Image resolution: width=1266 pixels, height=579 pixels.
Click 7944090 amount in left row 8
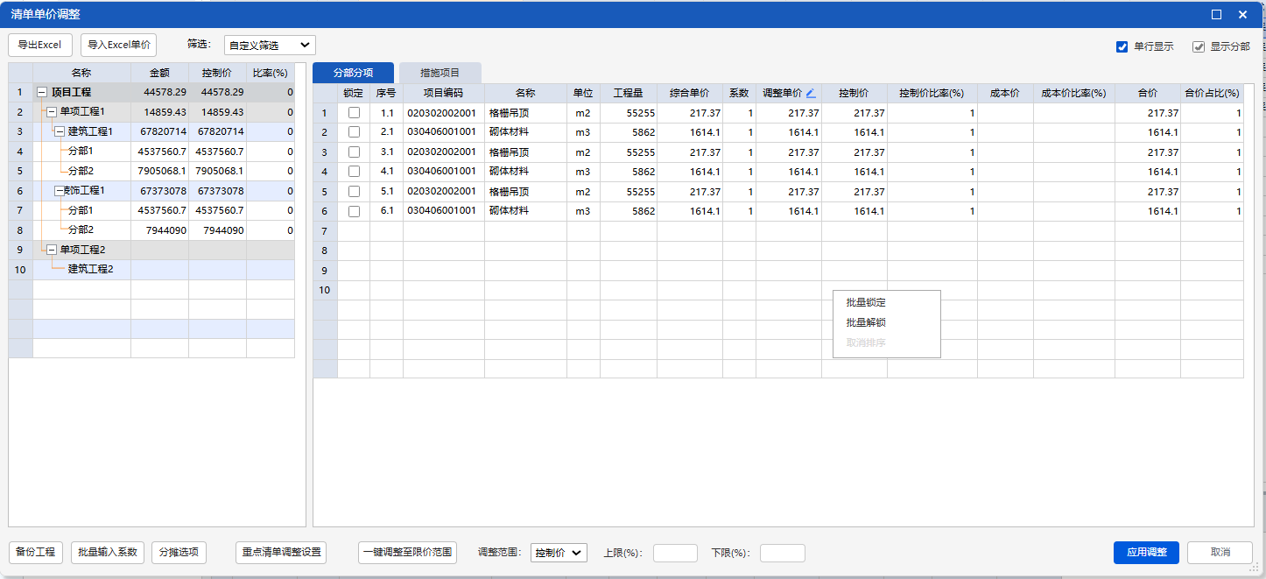[x=160, y=230]
